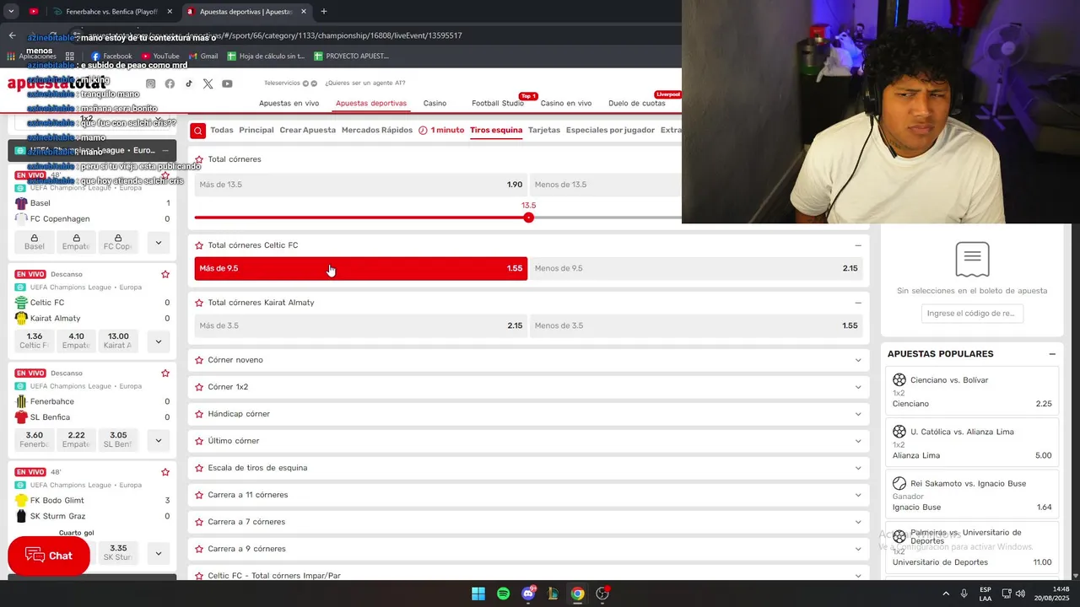Viewport: 1080px width, 607px height.
Task: Open the Instagram social icon
Action: coord(150,83)
